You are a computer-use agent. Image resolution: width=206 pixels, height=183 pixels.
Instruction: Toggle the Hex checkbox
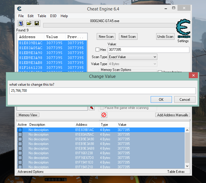(98, 50)
